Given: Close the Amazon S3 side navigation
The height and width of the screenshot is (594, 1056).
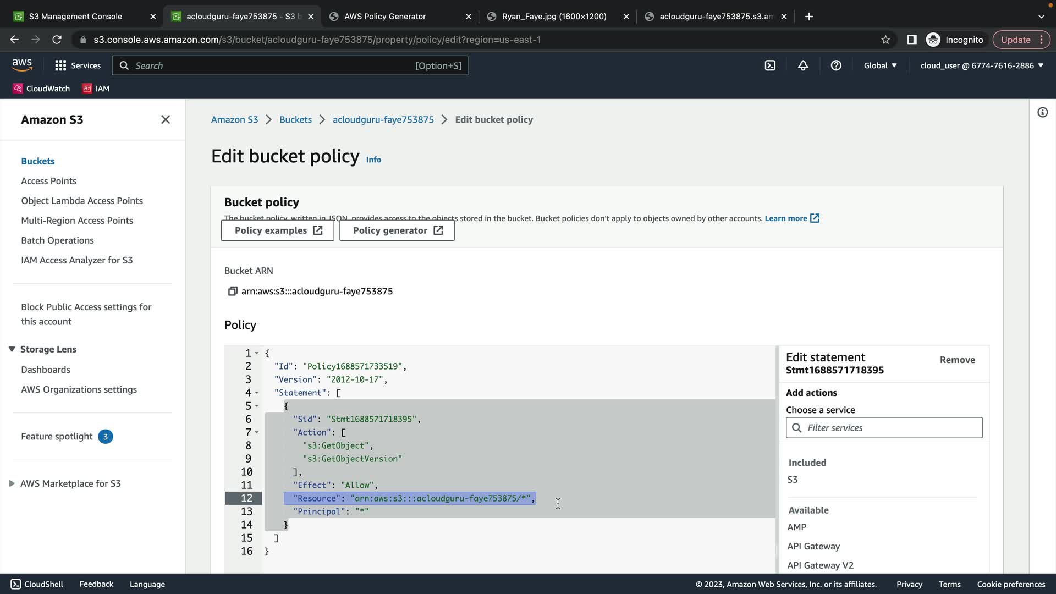Looking at the screenshot, I should pos(166,119).
